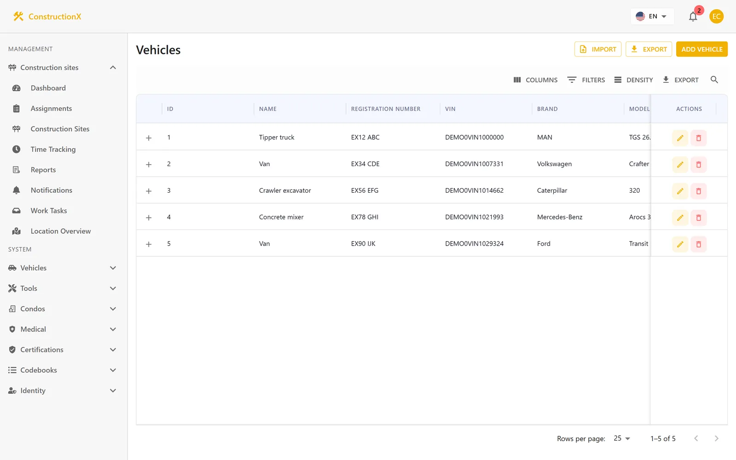Screen dimensions: 736x460
Task: Open the notifications bell icon
Action: (x=693, y=17)
